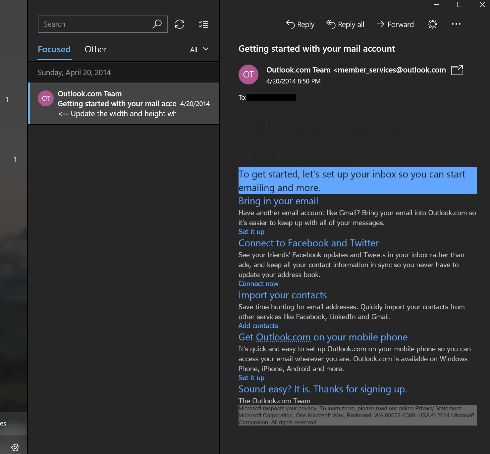Image resolution: width=490 pixels, height=454 pixels.
Task: Open message in new window icon
Action: point(457,70)
